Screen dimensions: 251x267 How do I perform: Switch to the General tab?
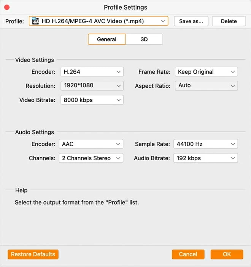click(106, 39)
